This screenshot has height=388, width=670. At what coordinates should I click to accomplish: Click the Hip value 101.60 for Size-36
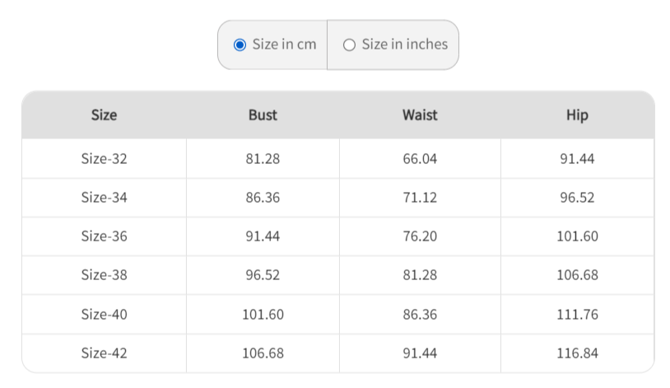pyautogui.click(x=577, y=236)
